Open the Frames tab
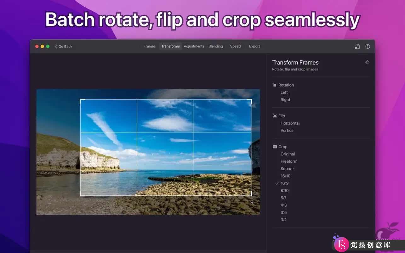This screenshot has height=253, width=405. click(x=150, y=46)
